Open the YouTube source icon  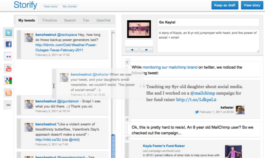[8, 69]
